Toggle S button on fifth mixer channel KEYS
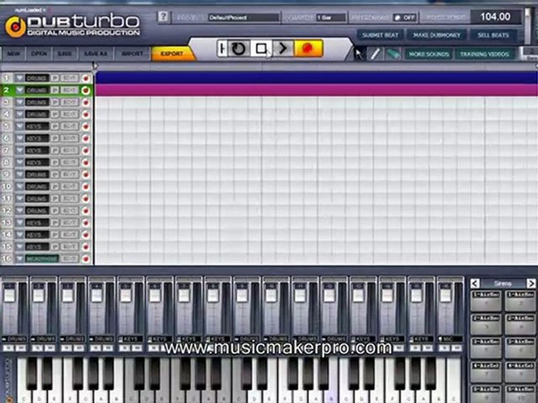The image size is (538, 403). click(125, 348)
